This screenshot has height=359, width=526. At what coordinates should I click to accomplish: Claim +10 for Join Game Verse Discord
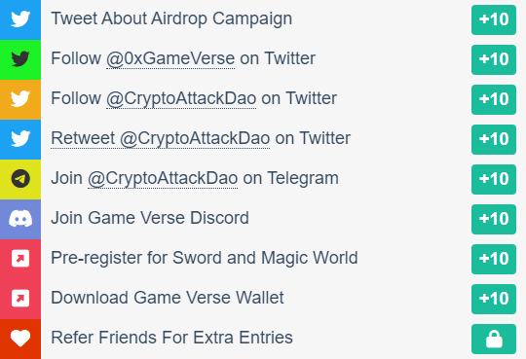click(x=494, y=219)
